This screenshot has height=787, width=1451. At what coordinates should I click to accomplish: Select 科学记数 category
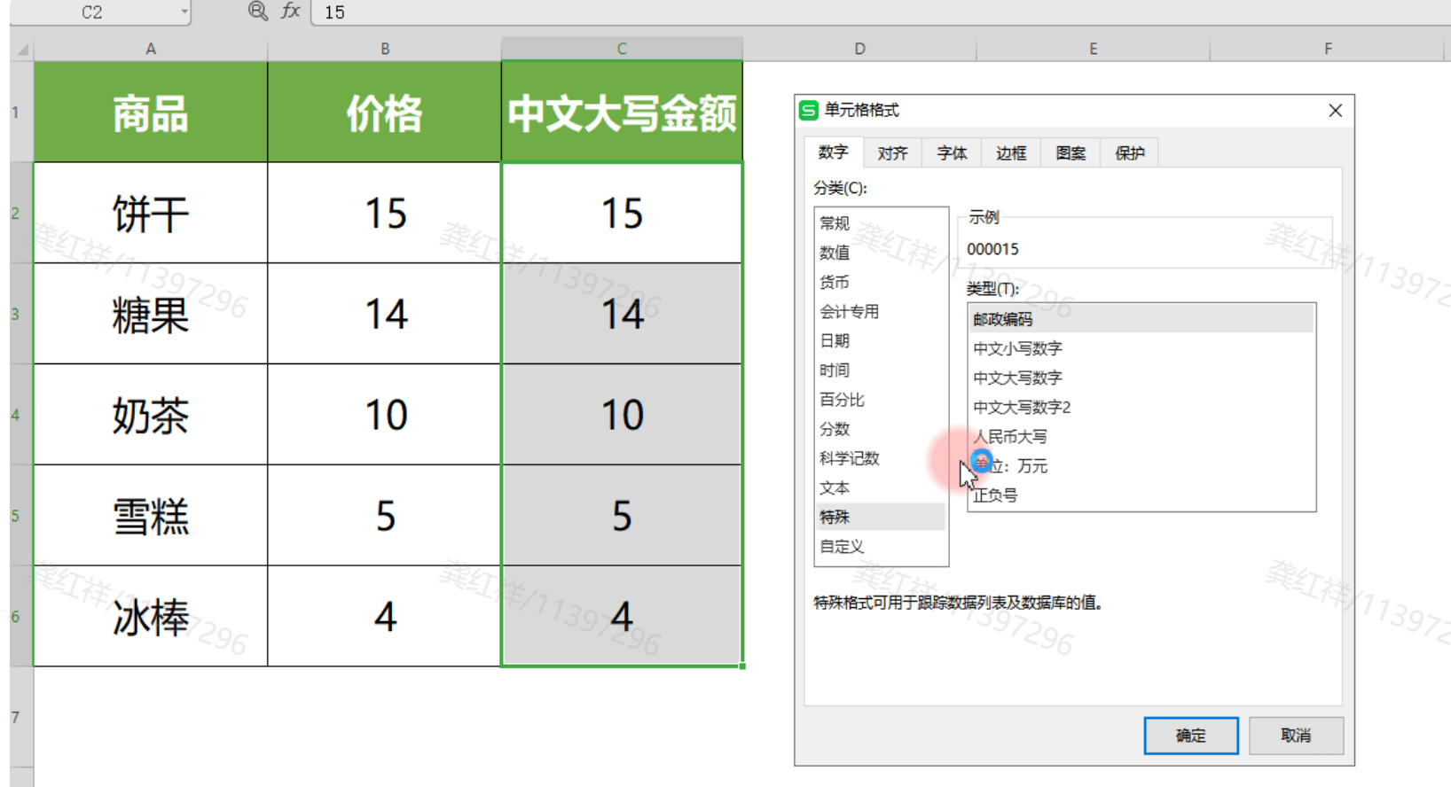tap(881, 458)
